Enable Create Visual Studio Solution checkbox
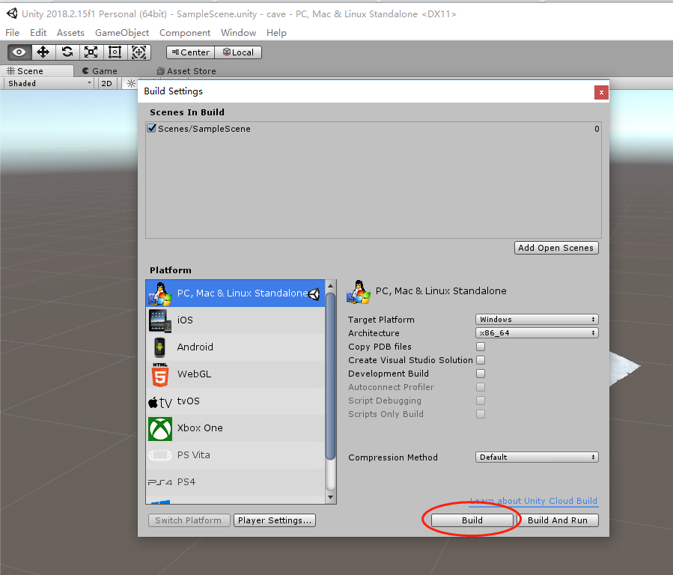673x575 pixels. pos(481,359)
